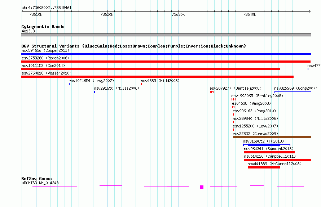
Task: Click the 73620k ruler tick label
Action: [107, 14]
